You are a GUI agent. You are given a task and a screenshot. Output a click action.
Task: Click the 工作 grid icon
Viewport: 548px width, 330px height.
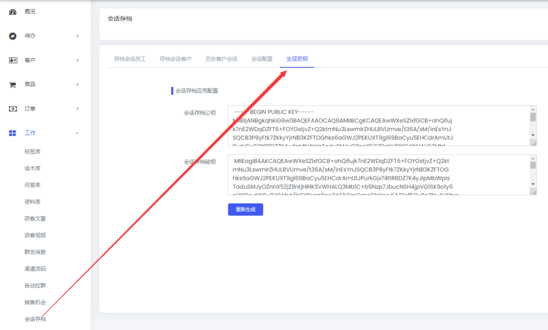tap(12, 133)
